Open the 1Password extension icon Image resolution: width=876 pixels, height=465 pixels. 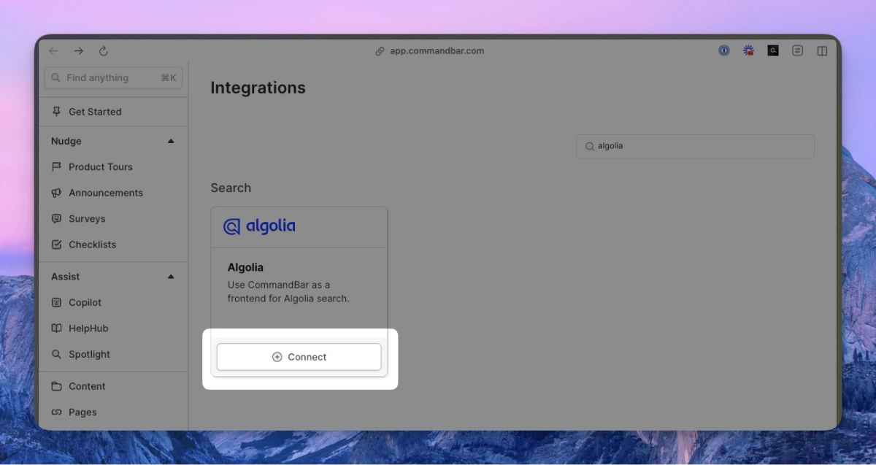click(723, 51)
